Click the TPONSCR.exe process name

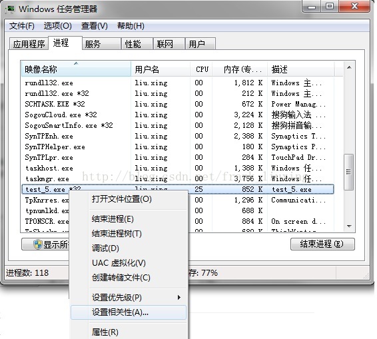click(47, 221)
